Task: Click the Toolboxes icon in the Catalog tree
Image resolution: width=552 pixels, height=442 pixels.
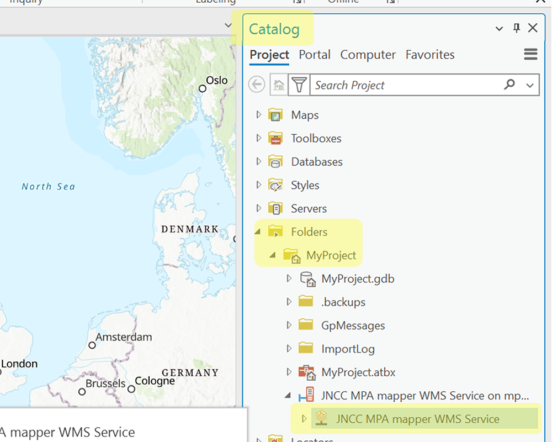Action: (x=276, y=138)
